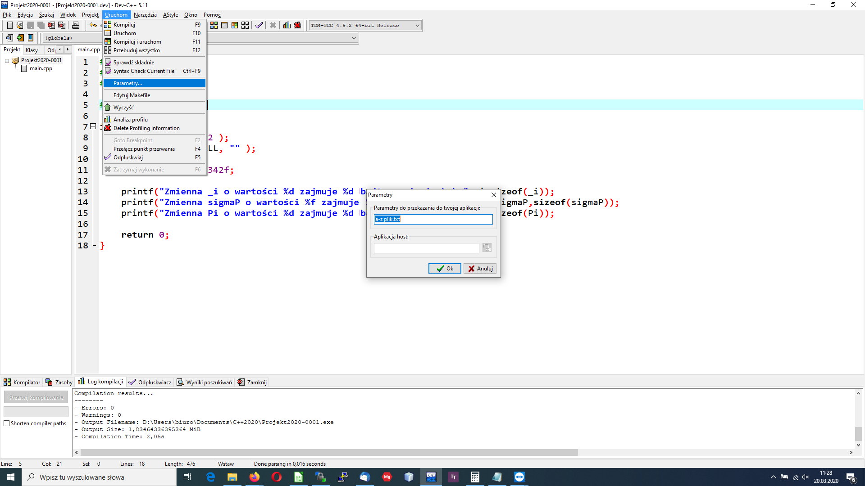Collapse the main function fold marker
This screenshot has width=865, height=486.
(93, 126)
